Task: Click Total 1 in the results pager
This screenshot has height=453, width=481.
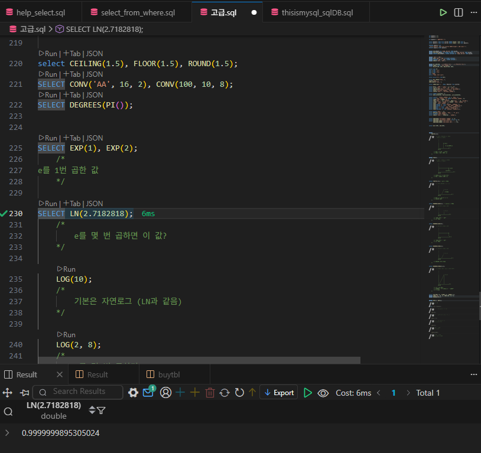Action: pos(428,393)
